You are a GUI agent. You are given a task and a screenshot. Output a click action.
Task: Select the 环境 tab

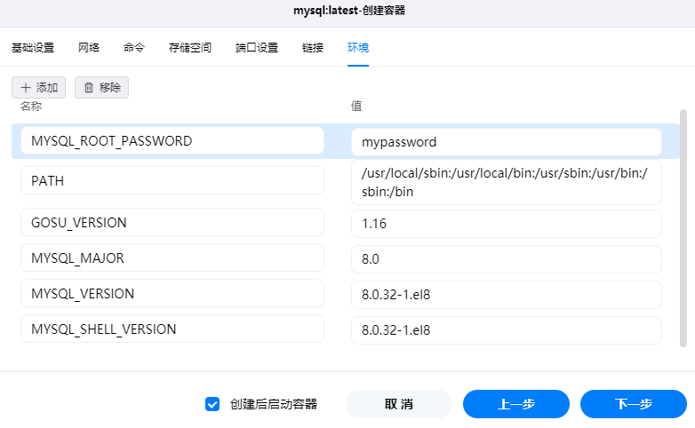coord(358,47)
